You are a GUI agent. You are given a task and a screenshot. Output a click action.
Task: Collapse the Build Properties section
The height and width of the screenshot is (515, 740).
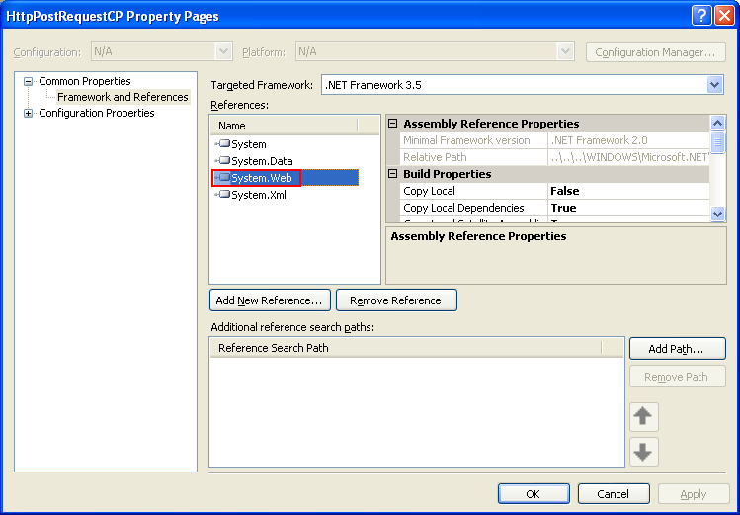click(393, 174)
